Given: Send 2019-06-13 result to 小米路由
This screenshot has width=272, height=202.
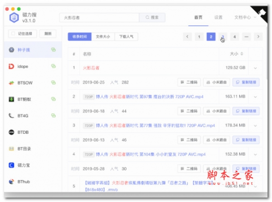Looking at the screenshot, I should (x=217, y=140).
